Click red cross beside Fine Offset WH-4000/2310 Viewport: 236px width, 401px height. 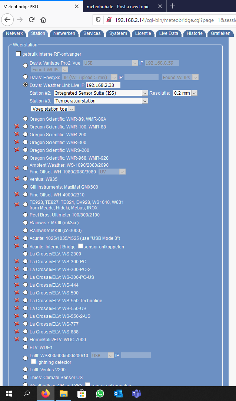click(17, 194)
